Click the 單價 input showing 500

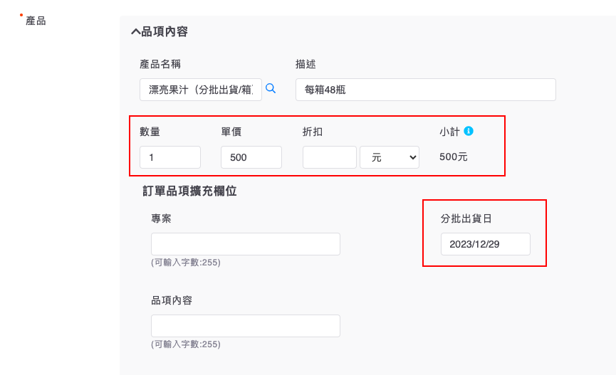pos(251,157)
